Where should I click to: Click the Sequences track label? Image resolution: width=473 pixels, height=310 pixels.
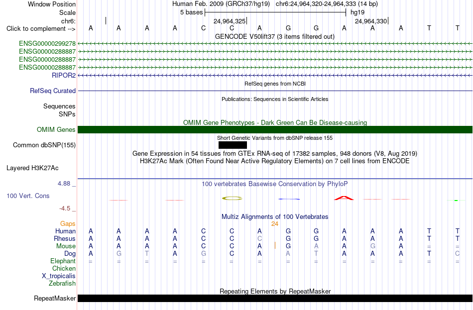pos(59,106)
